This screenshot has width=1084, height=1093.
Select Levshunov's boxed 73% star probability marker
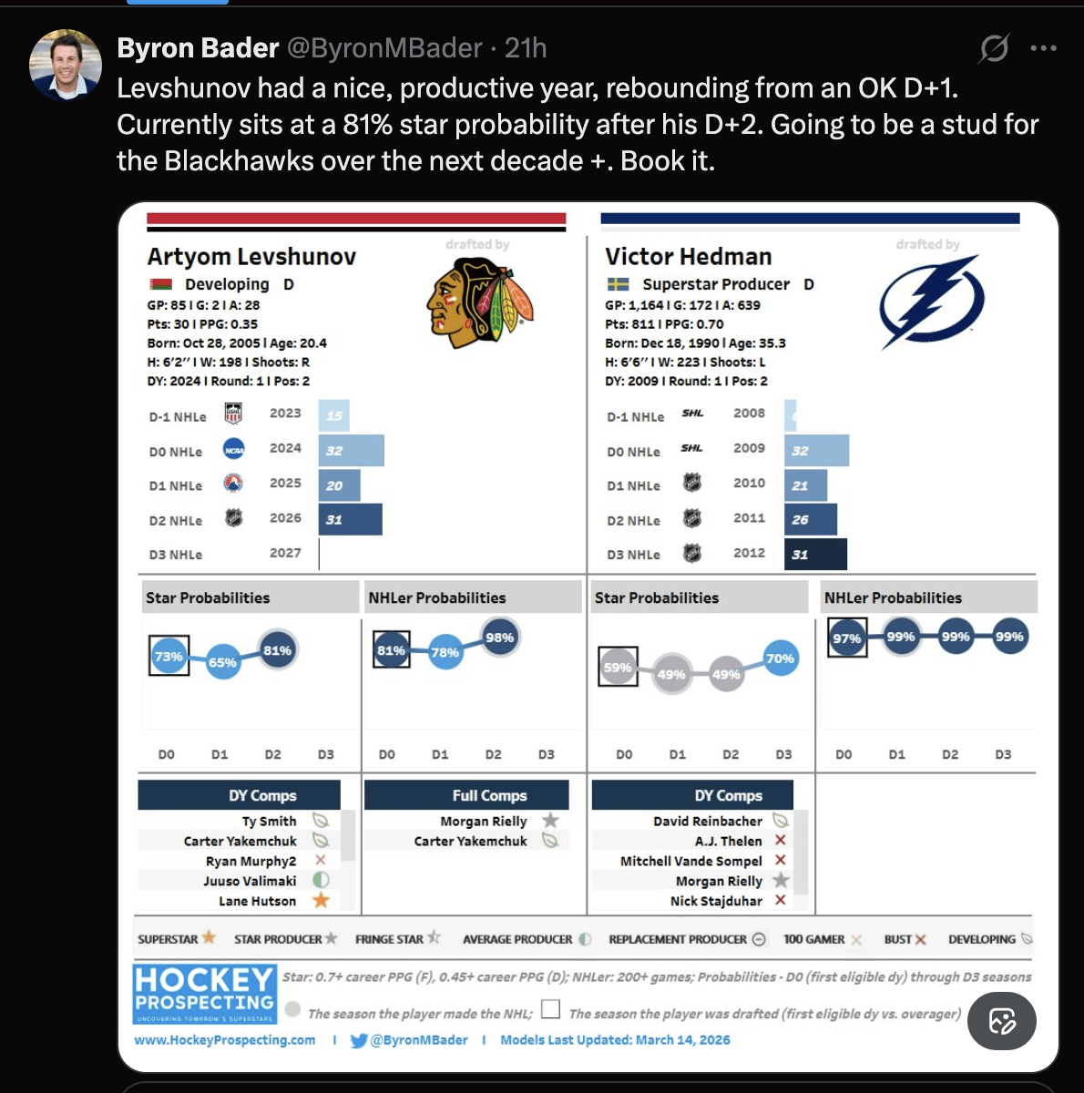pyautogui.click(x=169, y=656)
